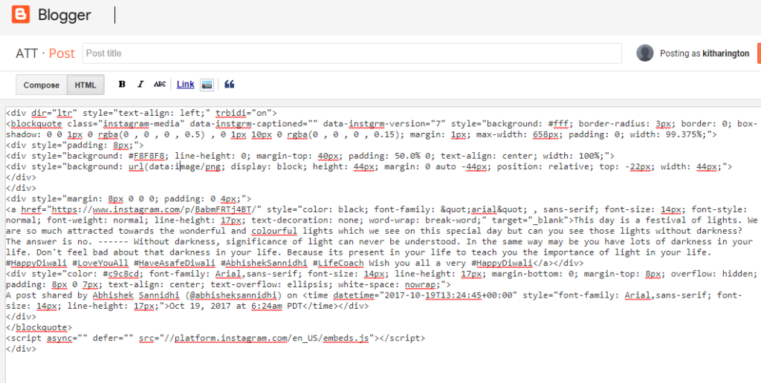Image resolution: width=761 pixels, height=383 pixels.
Task: Click into the Post title field
Action: point(351,53)
